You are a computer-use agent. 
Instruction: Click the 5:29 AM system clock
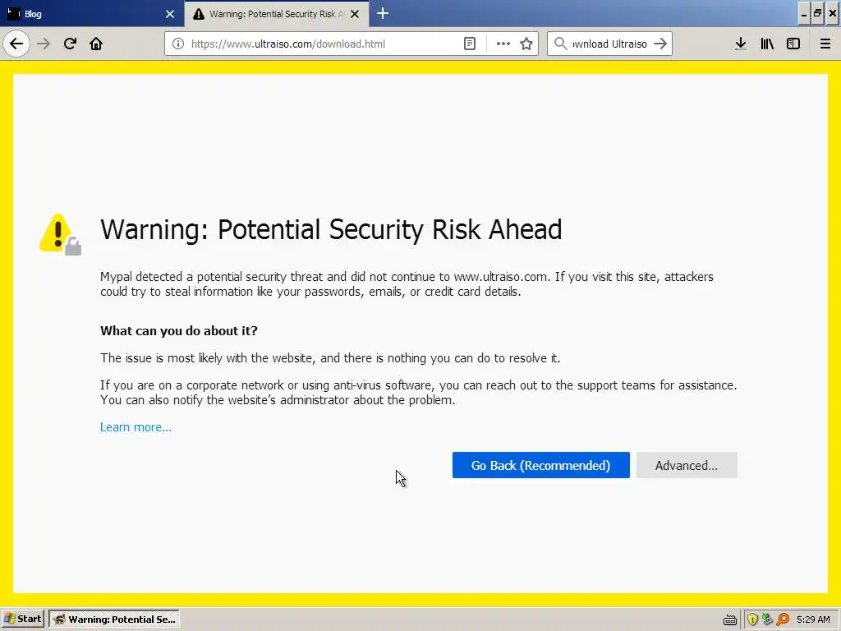pyautogui.click(x=813, y=619)
